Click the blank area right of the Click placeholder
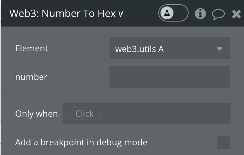 (166, 113)
